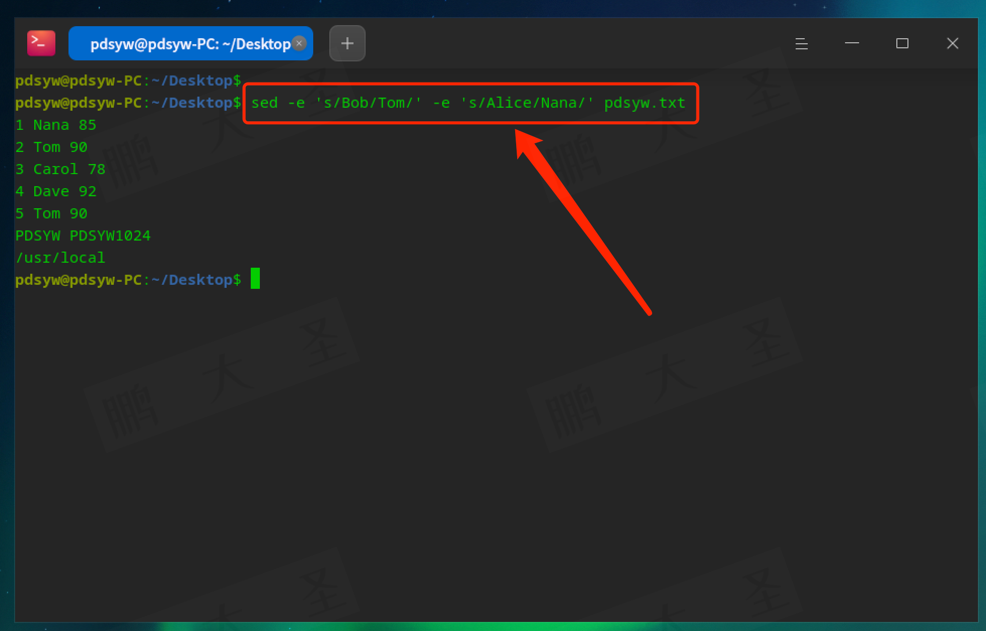Click the 'sed' word in the command
986x631 pixels.
264,103
